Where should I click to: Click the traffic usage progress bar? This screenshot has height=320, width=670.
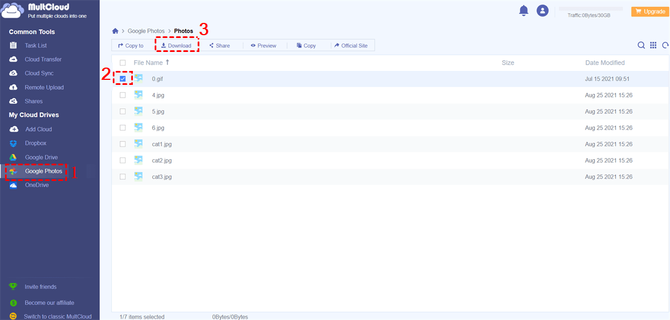591,9
